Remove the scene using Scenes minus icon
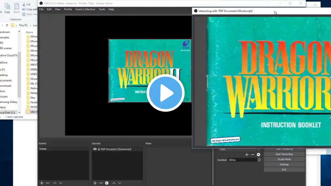 (x=47, y=183)
